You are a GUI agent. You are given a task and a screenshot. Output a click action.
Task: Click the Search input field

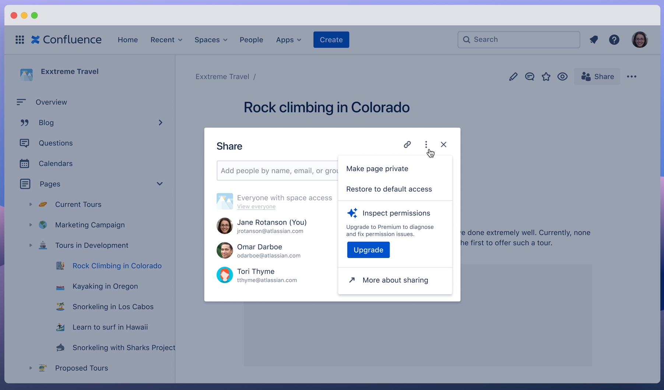[x=519, y=40]
